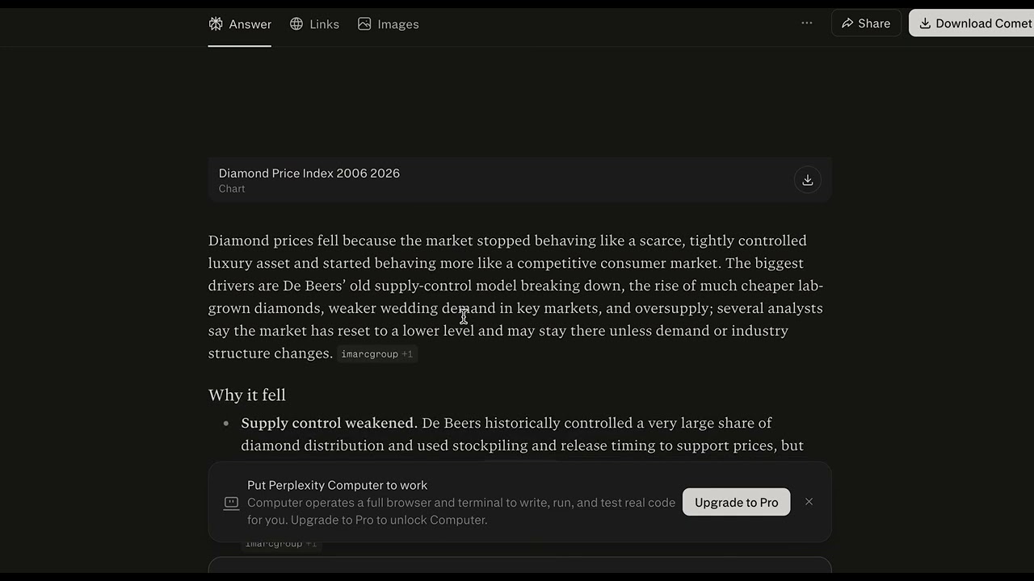Image resolution: width=1034 pixels, height=581 pixels.
Task: Click the arrow icon inside Share button
Action: pyautogui.click(x=847, y=23)
